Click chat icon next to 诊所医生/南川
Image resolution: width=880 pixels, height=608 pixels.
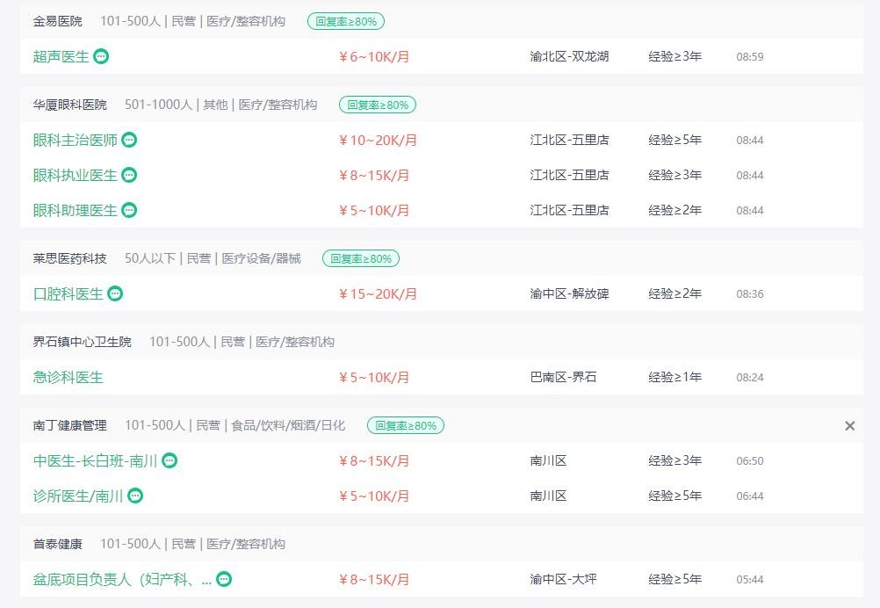click(135, 496)
